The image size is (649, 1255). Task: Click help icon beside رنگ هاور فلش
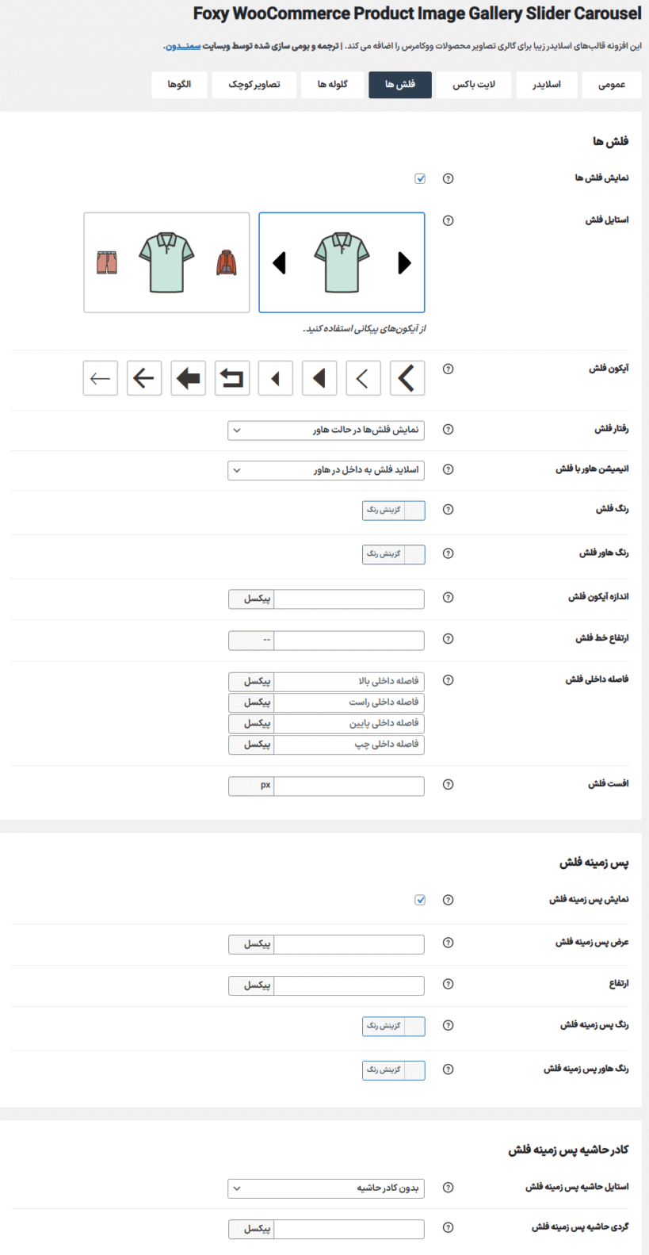coord(448,553)
